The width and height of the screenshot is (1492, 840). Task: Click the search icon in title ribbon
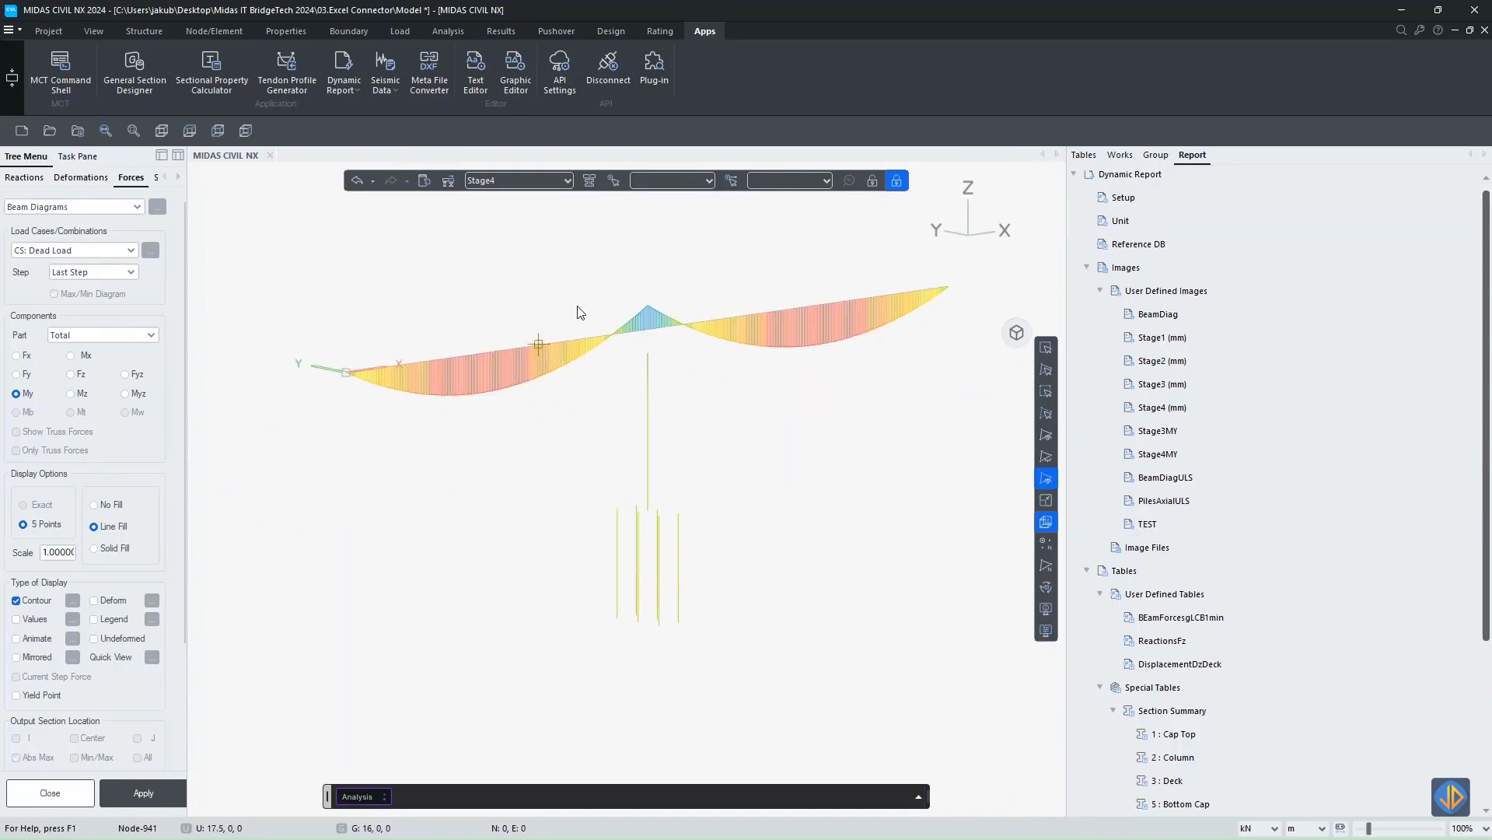click(x=1401, y=30)
